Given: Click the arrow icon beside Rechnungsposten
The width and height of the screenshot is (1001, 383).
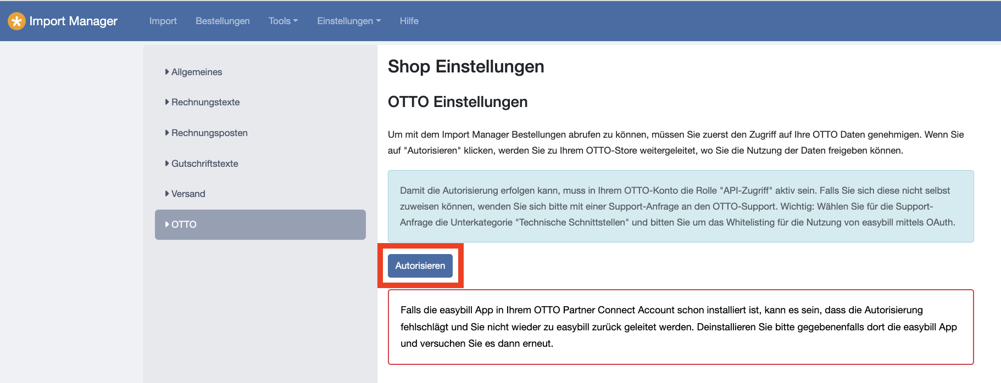Looking at the screenshot, I should tap(167, 132).
